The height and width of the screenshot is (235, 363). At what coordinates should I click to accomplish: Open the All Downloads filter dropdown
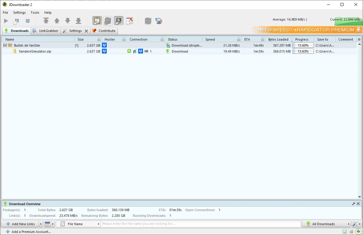(326, 224)
